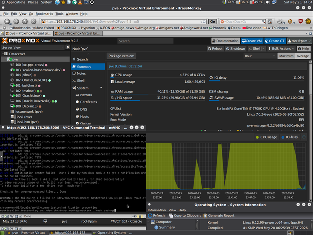Click the browser Reload page icon
This screenshot has width=313, height=235.
(x=25, y=21)
